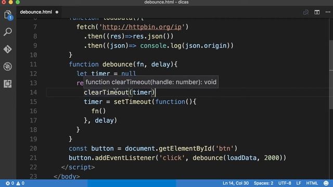Click 'debounce' in function declaration line 11
The width and height of the screenshot is (333, 187).
click(x=118, y=64)
